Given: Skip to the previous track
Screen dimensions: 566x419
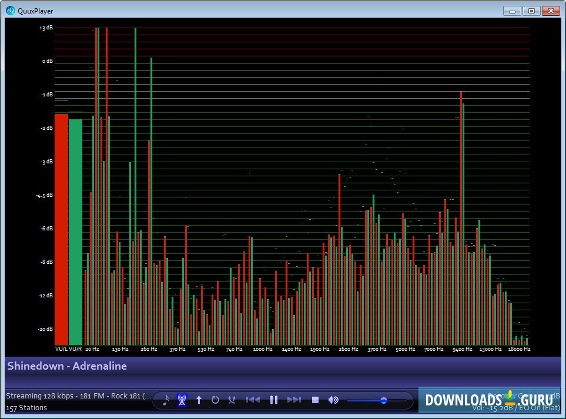Looking at the screenshot, I should [253, 400].
